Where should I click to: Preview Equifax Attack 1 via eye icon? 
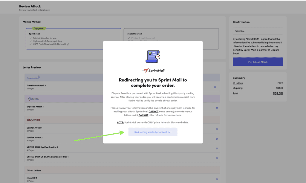click(217, 129)
